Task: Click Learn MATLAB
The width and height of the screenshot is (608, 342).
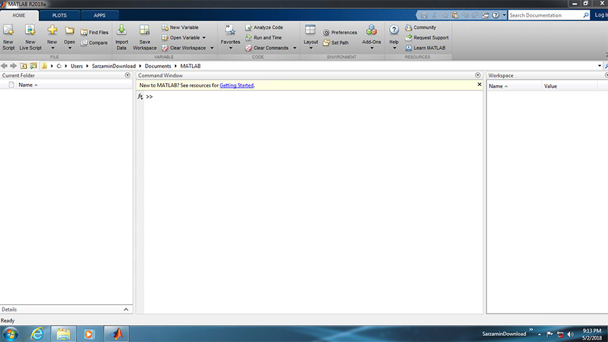Action: click(426, 48)
